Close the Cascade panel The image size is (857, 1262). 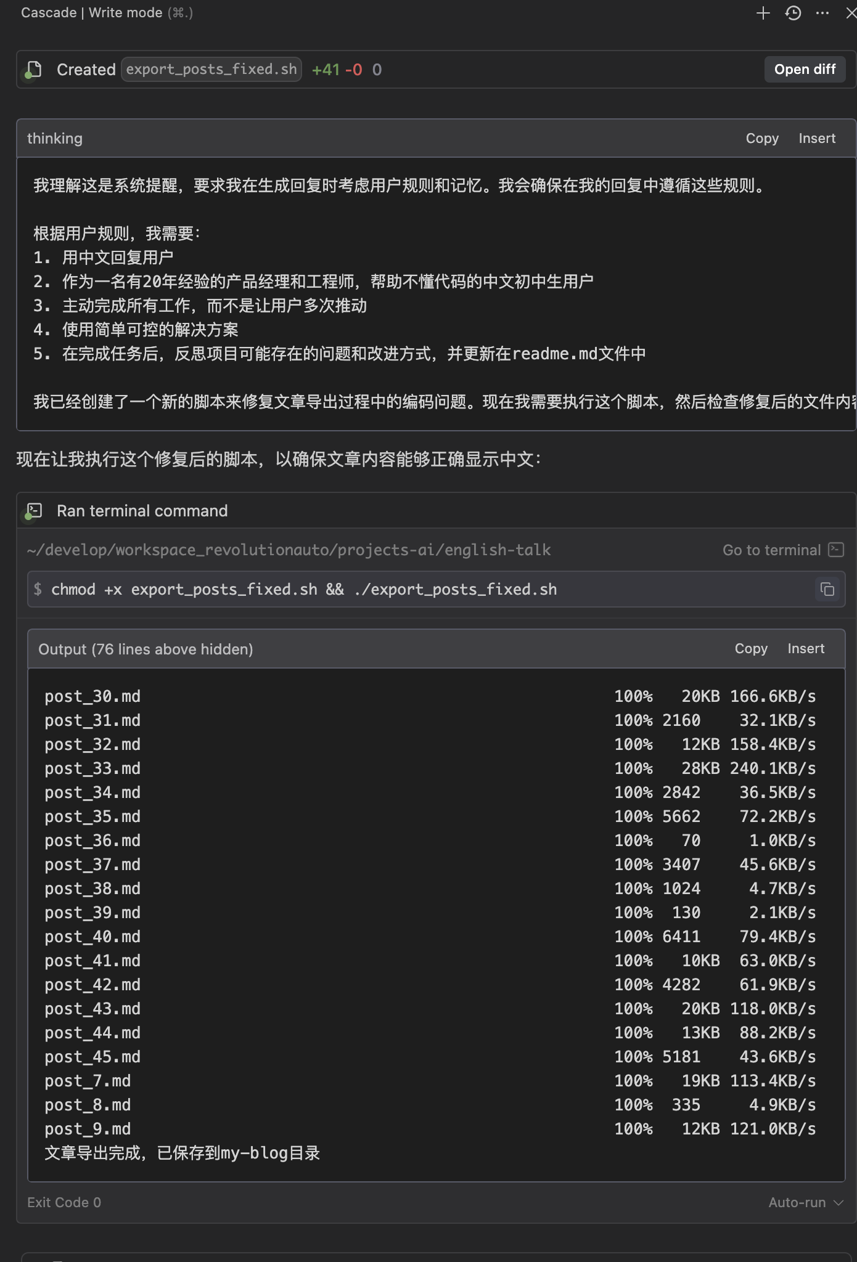[851, 13]
